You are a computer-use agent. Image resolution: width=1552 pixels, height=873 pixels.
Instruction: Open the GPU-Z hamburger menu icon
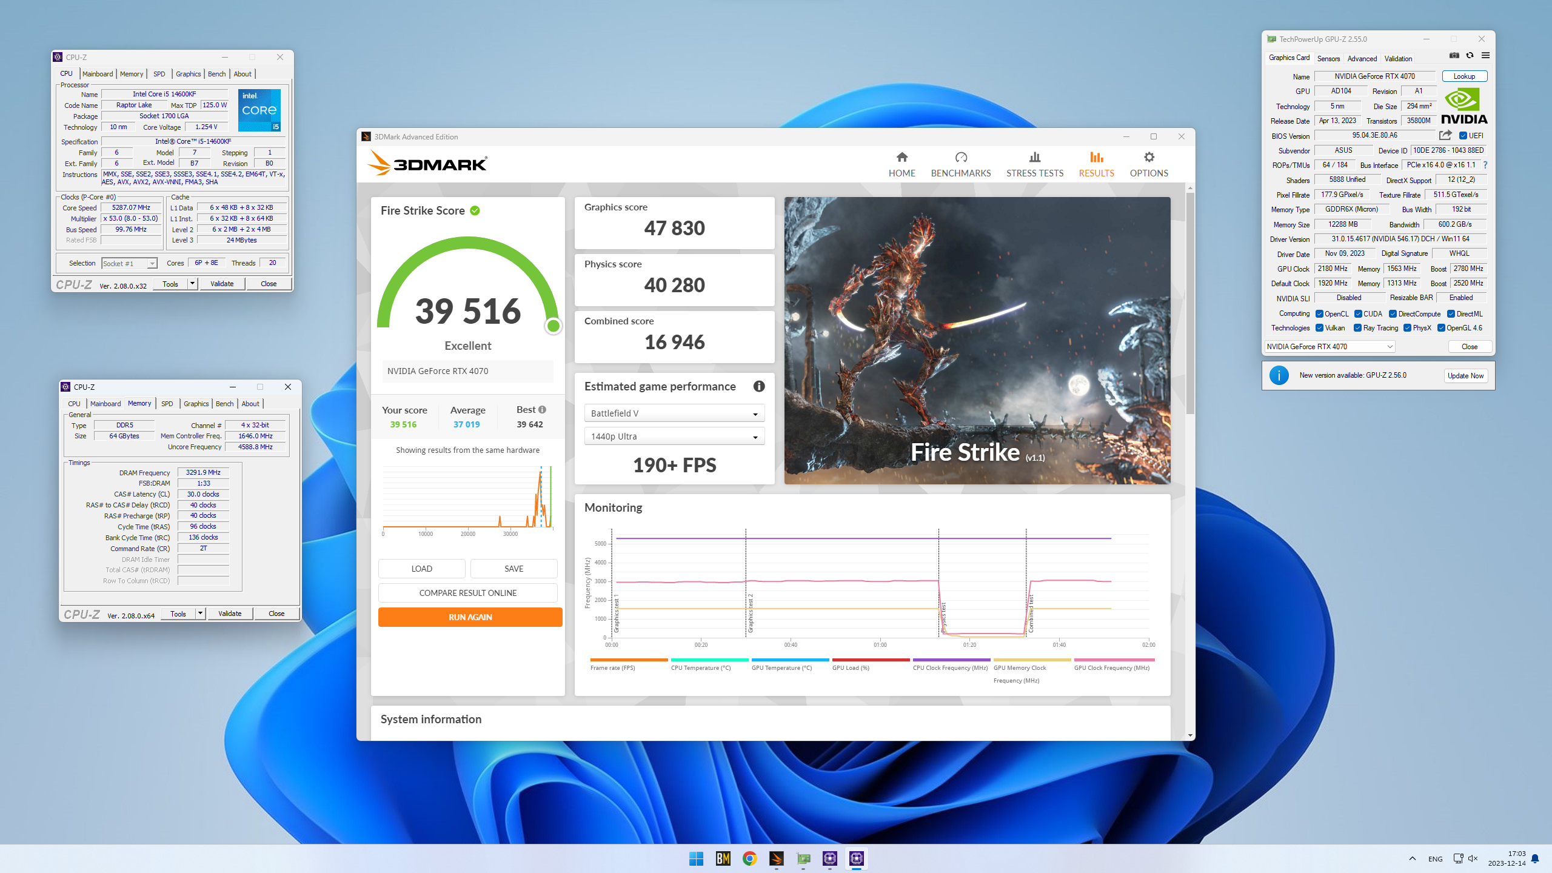click(x=1485, y=55)
